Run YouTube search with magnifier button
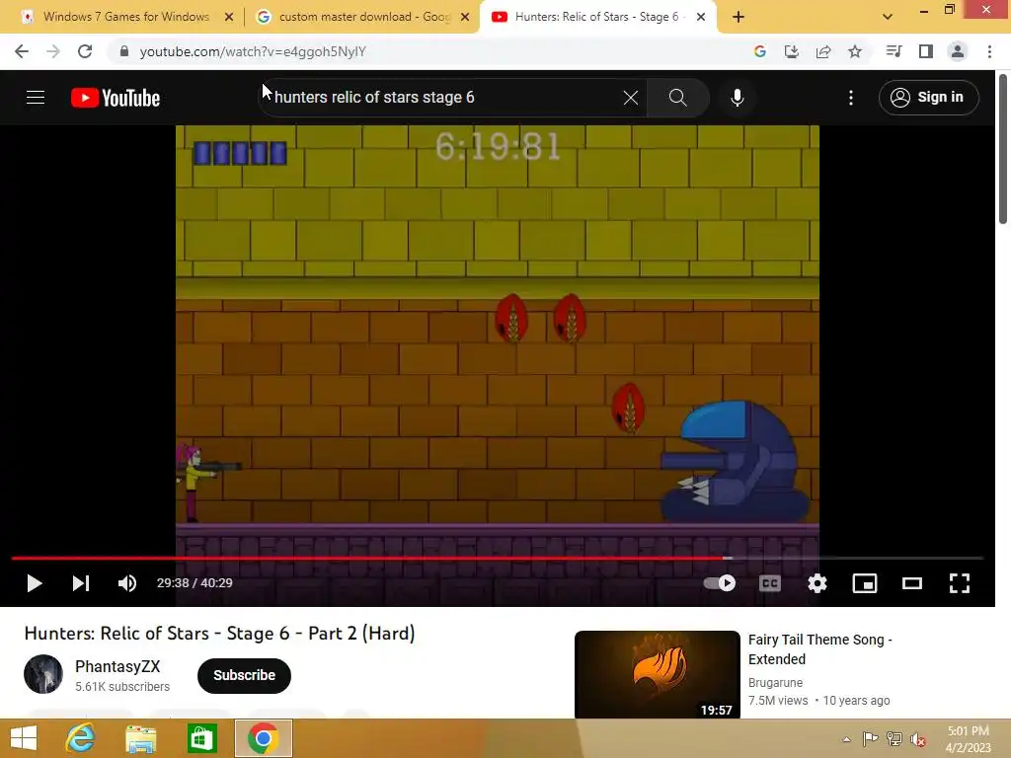 click(677, 98)
